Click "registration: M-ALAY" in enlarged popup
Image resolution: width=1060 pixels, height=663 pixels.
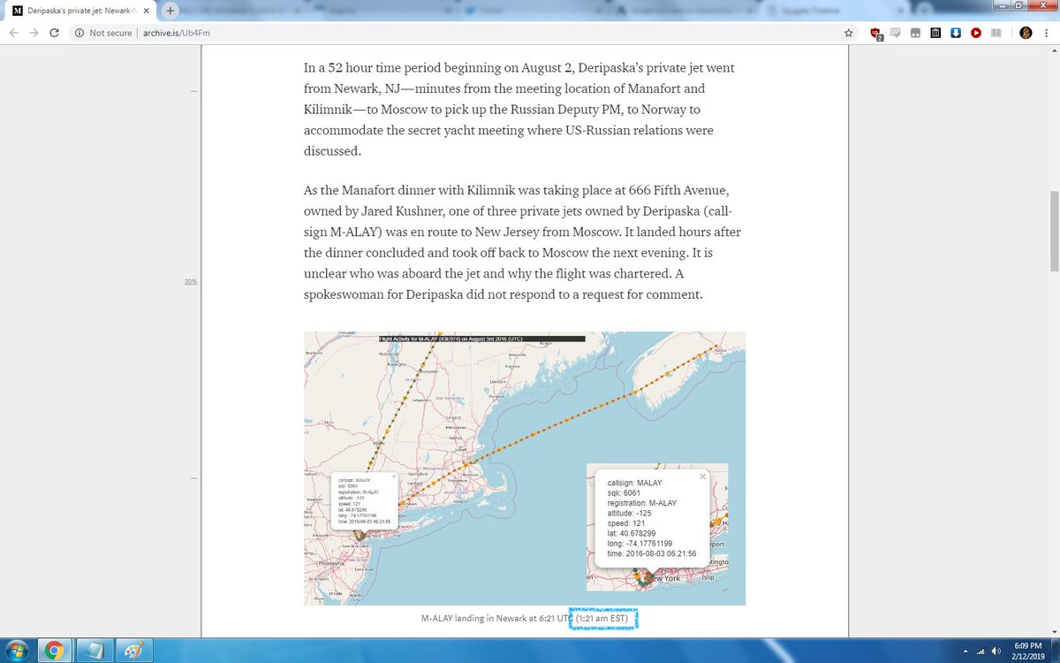pos(642,503)
